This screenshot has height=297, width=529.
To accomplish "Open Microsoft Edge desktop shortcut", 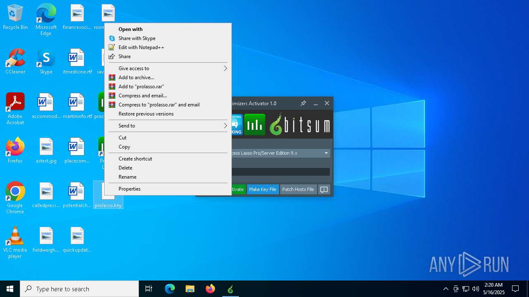I will coord(46,20).
